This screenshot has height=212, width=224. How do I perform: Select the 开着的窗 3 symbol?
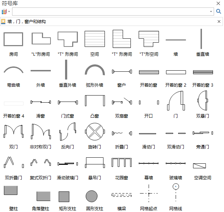pyautogui.click(x=203, y=72)
